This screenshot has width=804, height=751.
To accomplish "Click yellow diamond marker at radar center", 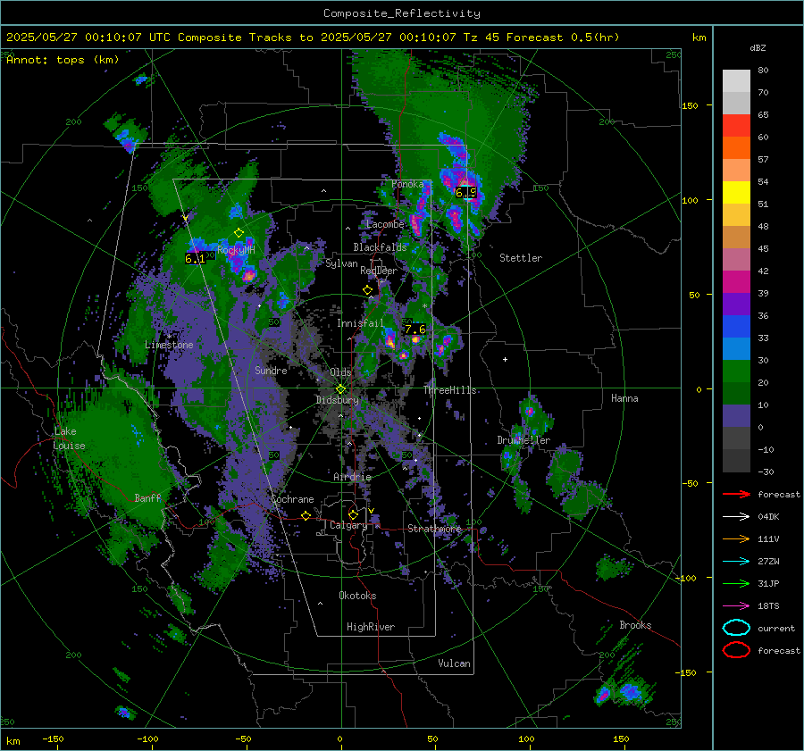I will 340,389.
